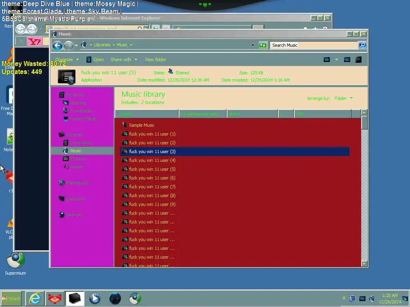Image resolution: width=410 pixels, height=307 pixels.
Task: Click Open in the explorer toolbar
Action: pos(95,60)
